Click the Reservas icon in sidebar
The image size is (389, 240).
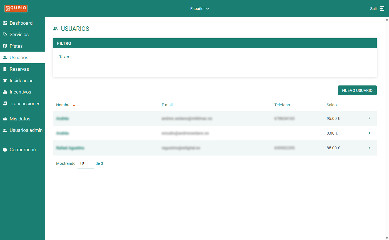pyautogui.click(x=5, y=69)
